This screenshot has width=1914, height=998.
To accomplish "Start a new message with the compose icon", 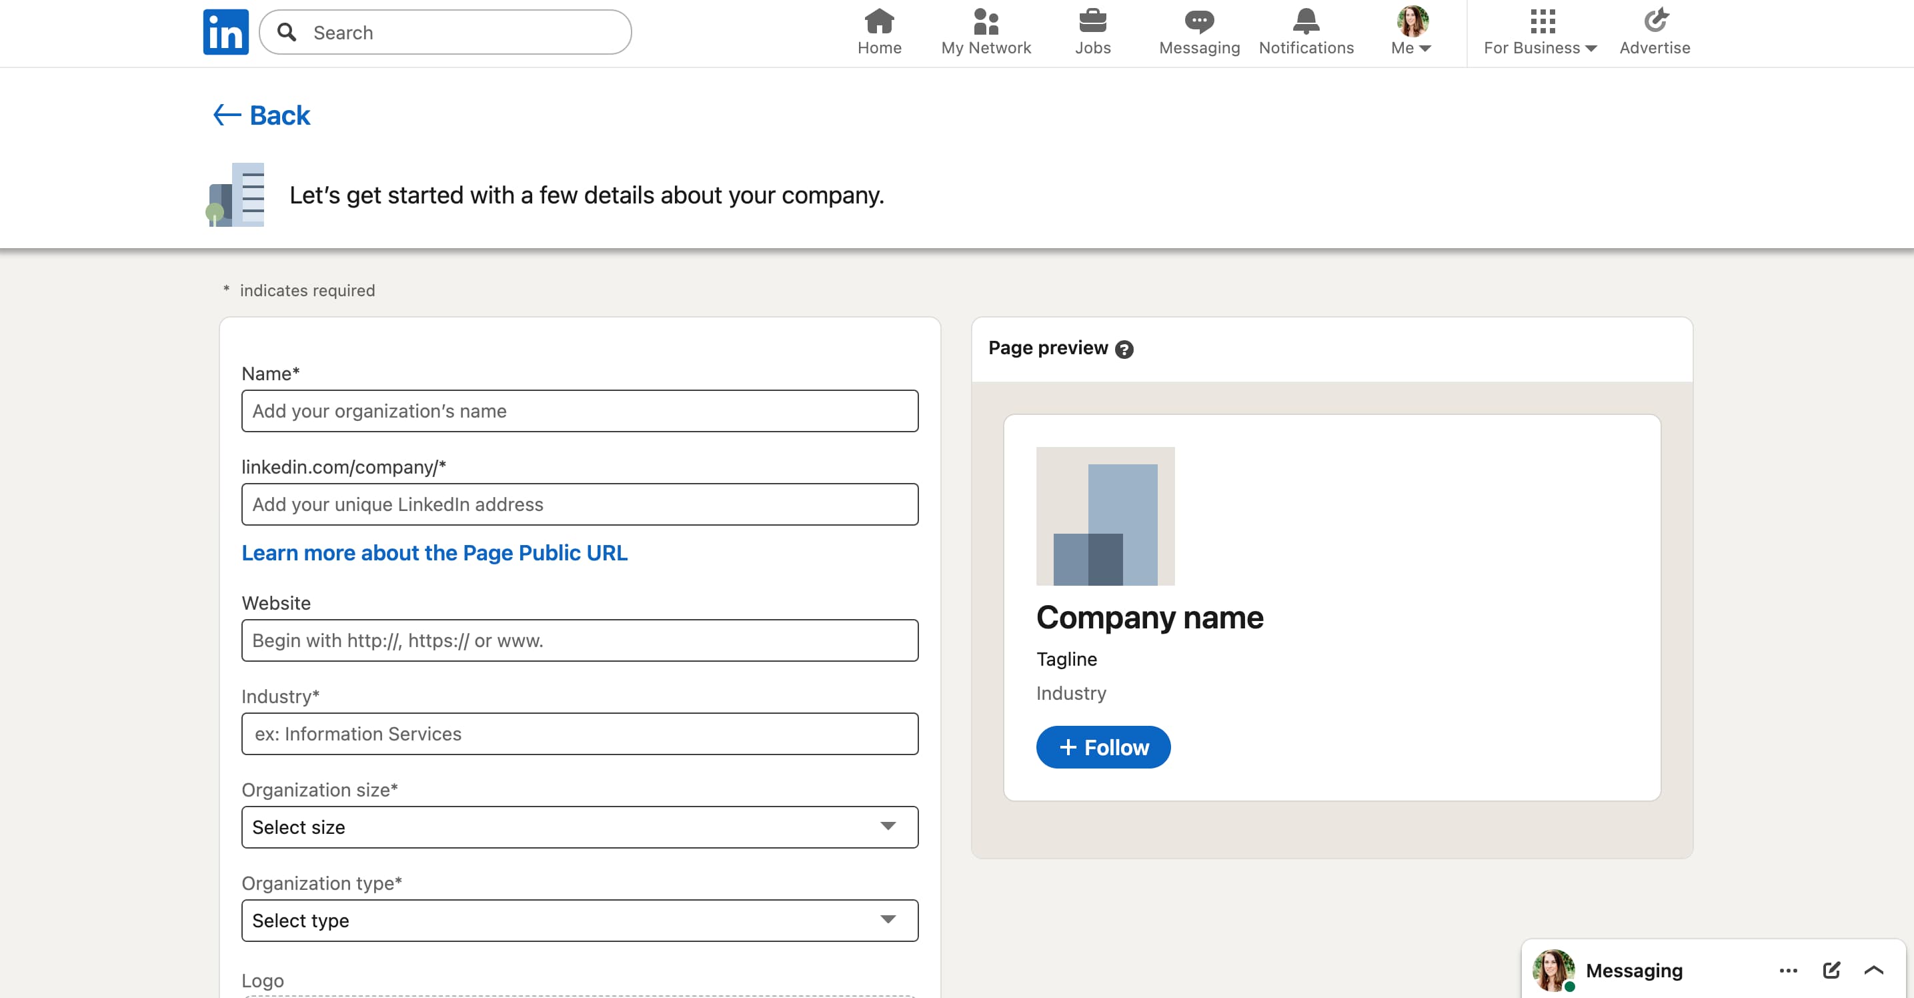I will [x=1831, y=970].
